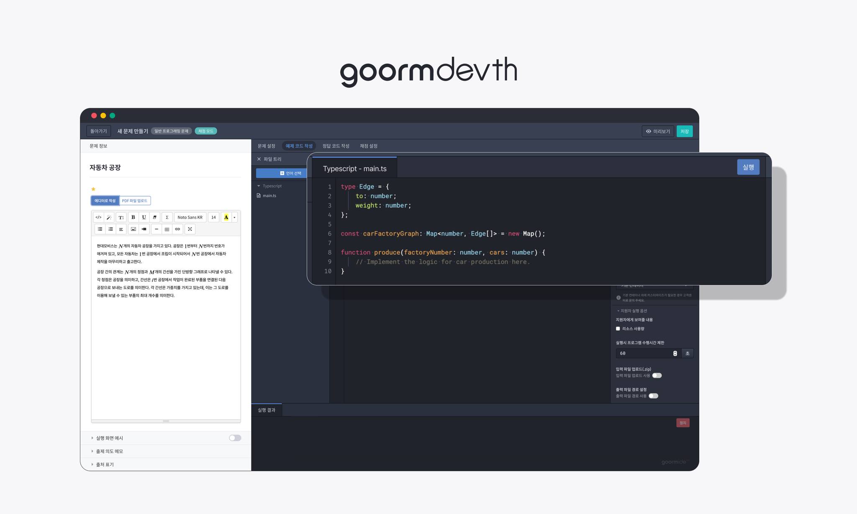Insert a hyperlink with the chain icon
The width and height of the screenshot is (857, 514).
tap(177, 229)
